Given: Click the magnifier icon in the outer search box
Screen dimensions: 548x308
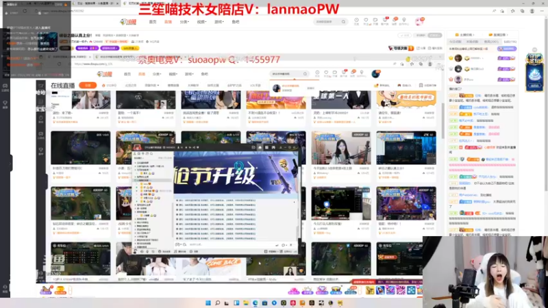Looking at the screenshot, I should point(344,22).
